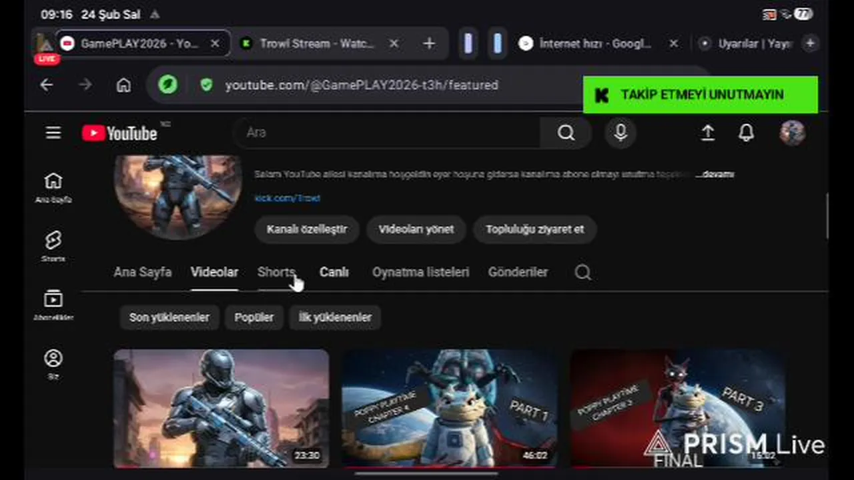This screenshot has width=854, height=480.
Task: Click the green leaf browser icon
Action: point(167,85)
